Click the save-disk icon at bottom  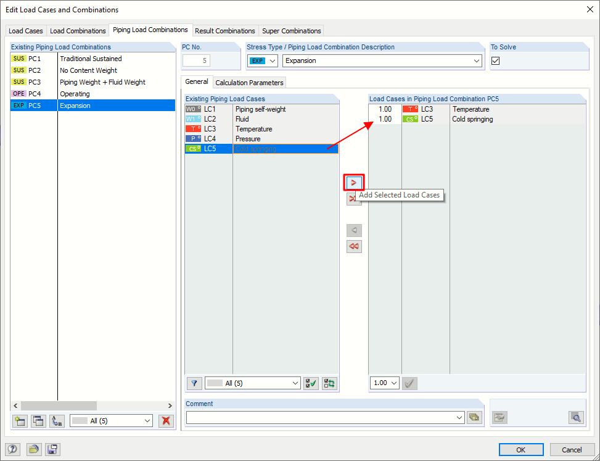coord(52,449)
